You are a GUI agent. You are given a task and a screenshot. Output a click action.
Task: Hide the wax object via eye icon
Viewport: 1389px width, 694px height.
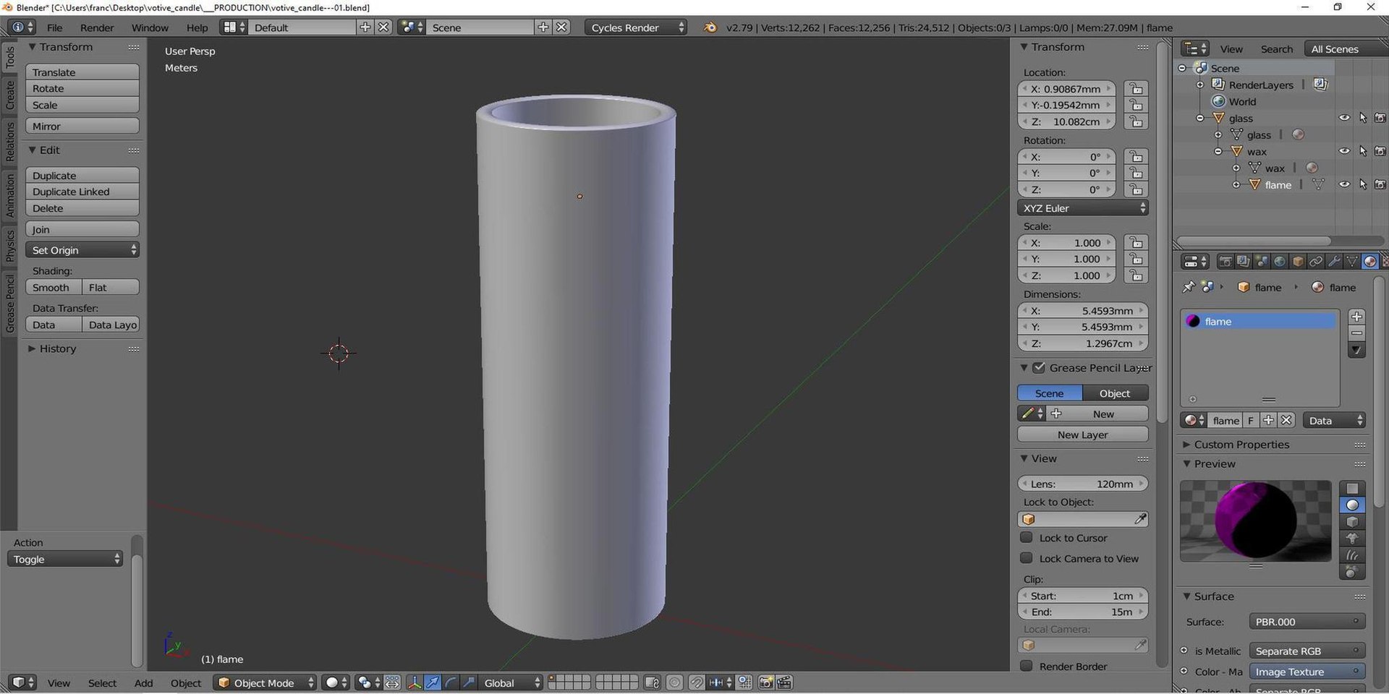pos(1344,151)
